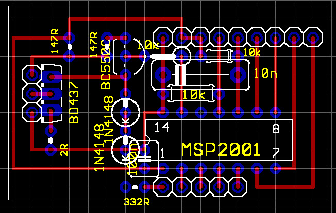Select rightmost pad of top pin header

pyautogui.click(x=313, y=38)
